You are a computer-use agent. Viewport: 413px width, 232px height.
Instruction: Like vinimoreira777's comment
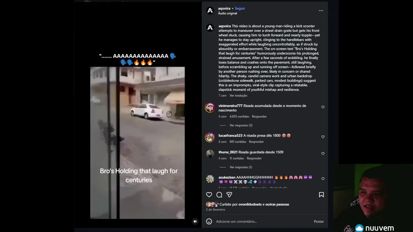tap(323, 107)
